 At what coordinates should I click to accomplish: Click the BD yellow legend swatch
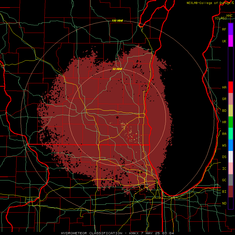(231, 111)
